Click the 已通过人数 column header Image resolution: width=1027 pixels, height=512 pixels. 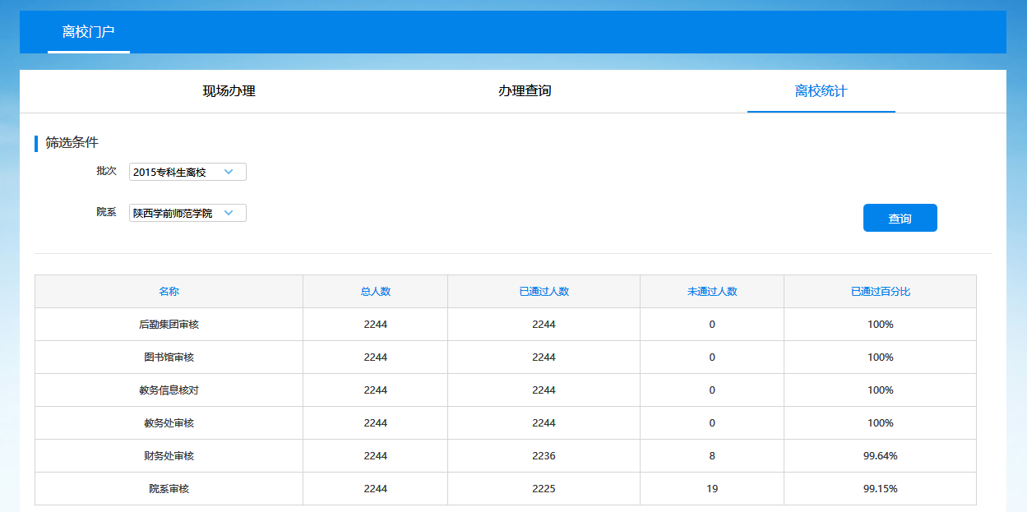[x=544, y=292]
